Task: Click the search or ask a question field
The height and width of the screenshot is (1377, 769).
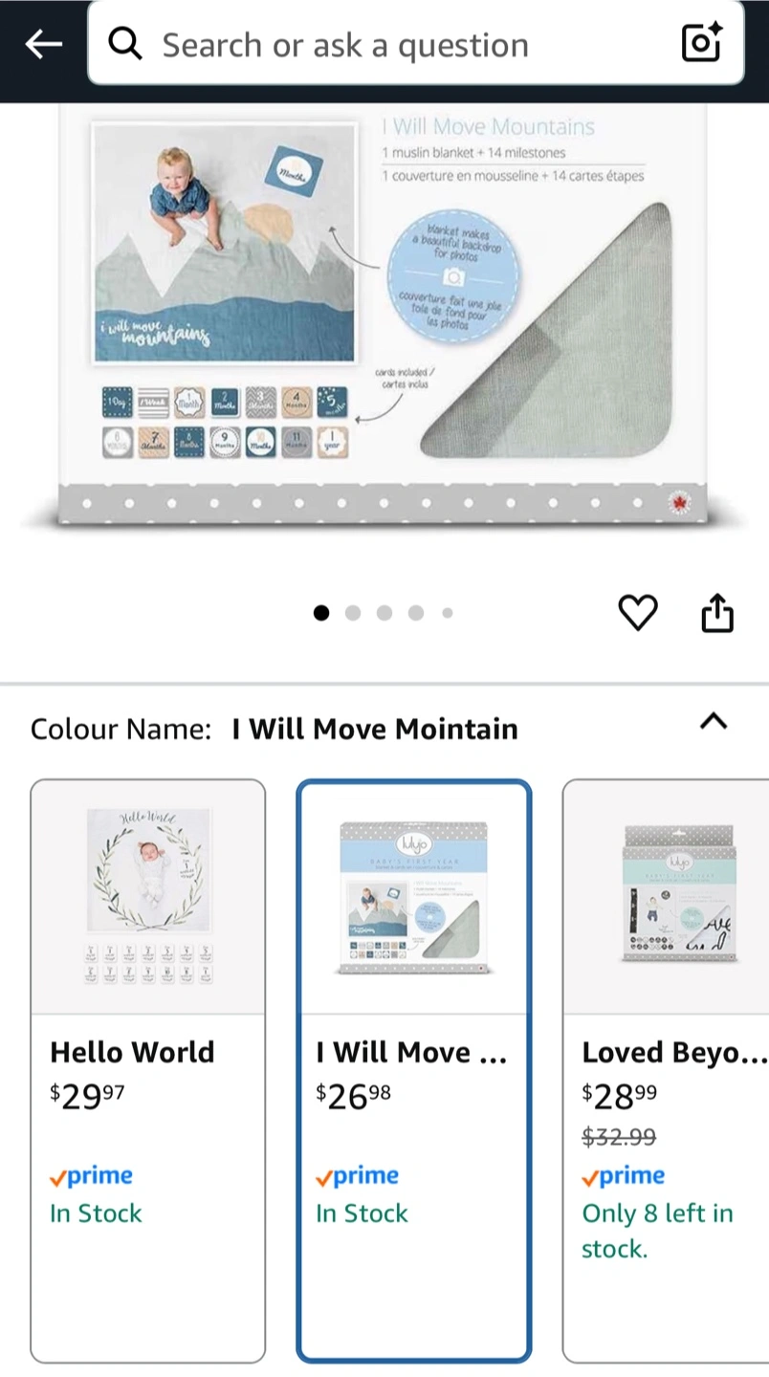Action: [x=416, y=44]
